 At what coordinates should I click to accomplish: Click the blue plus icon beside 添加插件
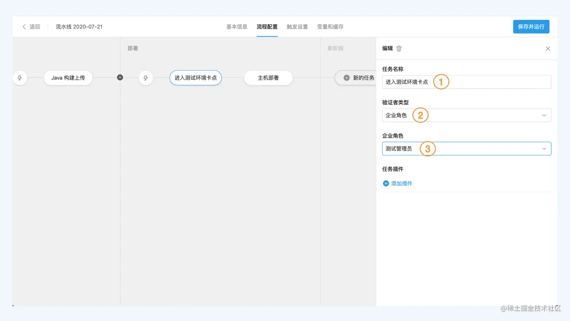[x=386, y=183]
